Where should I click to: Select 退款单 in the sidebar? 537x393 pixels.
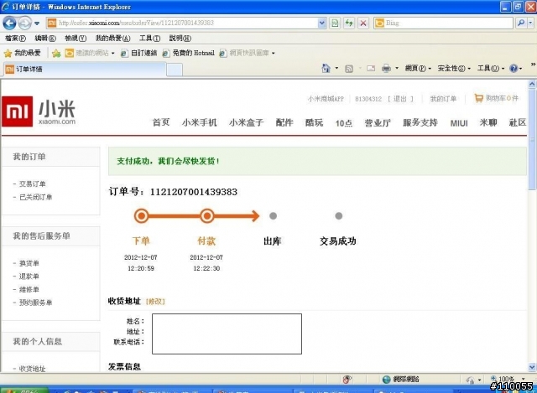pos(29,276)
